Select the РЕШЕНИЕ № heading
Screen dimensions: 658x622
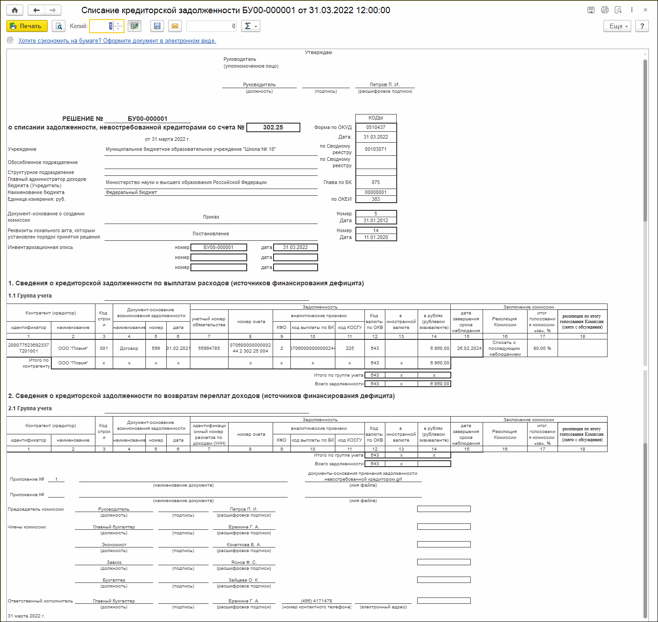83,119
